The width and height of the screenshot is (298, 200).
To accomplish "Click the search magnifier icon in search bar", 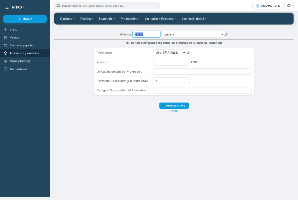I will (x=59, y=6).
